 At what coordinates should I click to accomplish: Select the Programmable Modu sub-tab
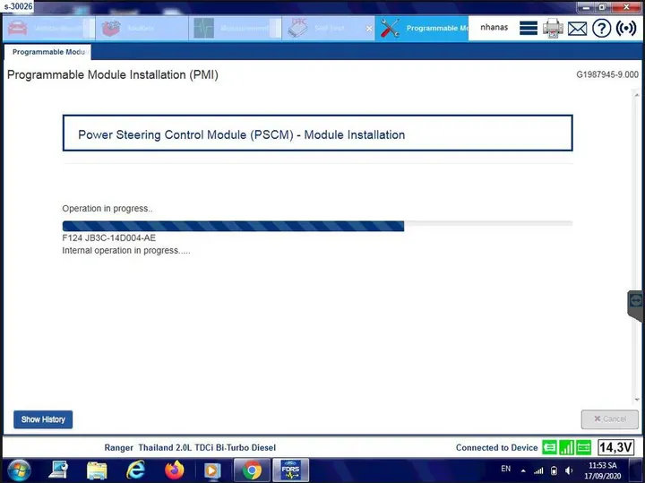click(47, 52)
